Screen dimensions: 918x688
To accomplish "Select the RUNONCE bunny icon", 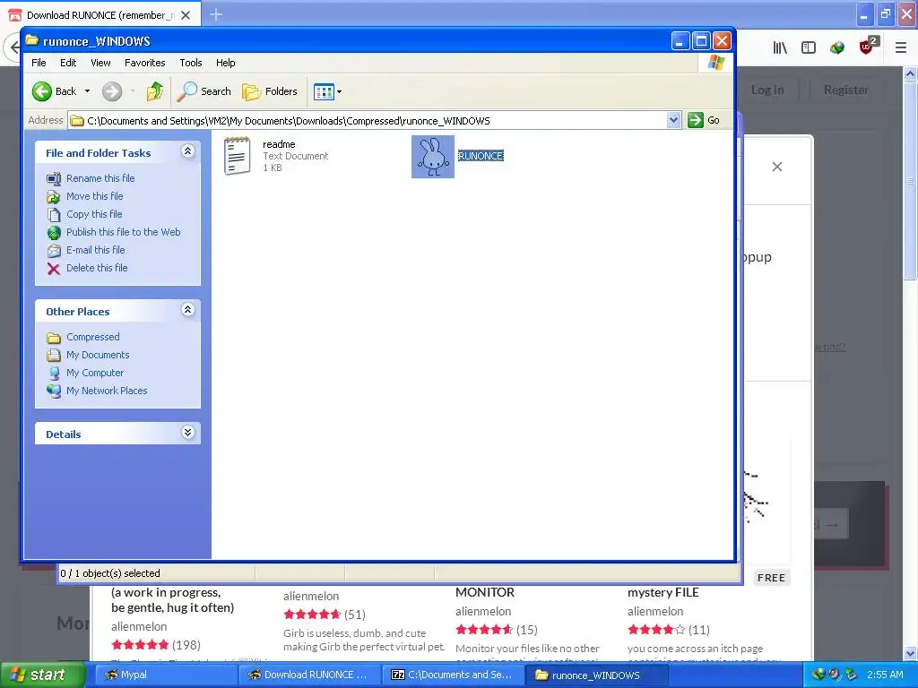I will tap(433, 157).
